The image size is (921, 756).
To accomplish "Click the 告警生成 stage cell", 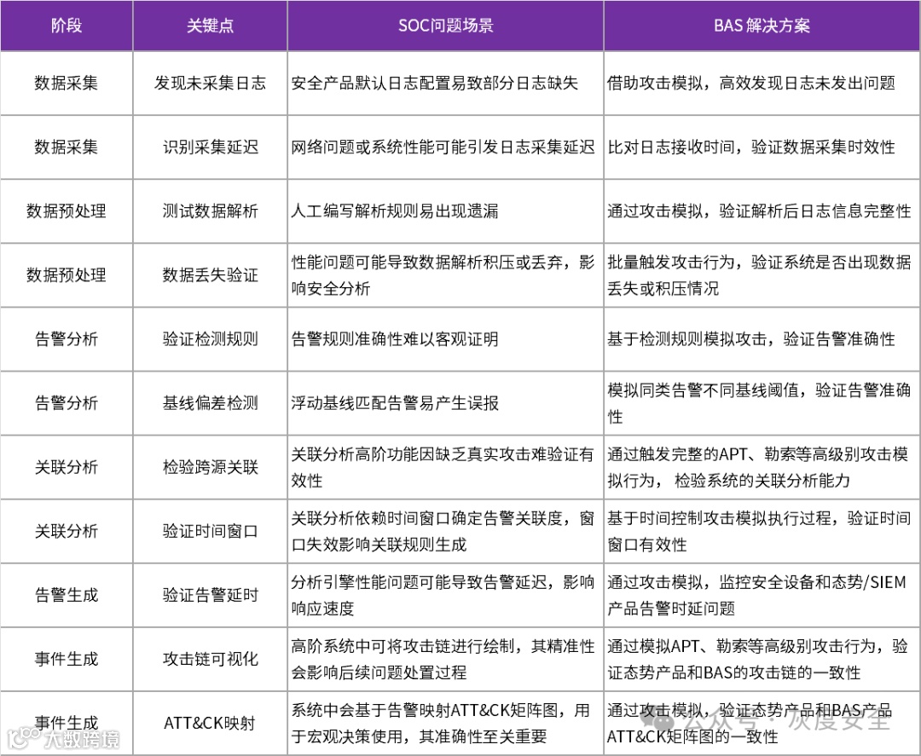I will point(67,595).
